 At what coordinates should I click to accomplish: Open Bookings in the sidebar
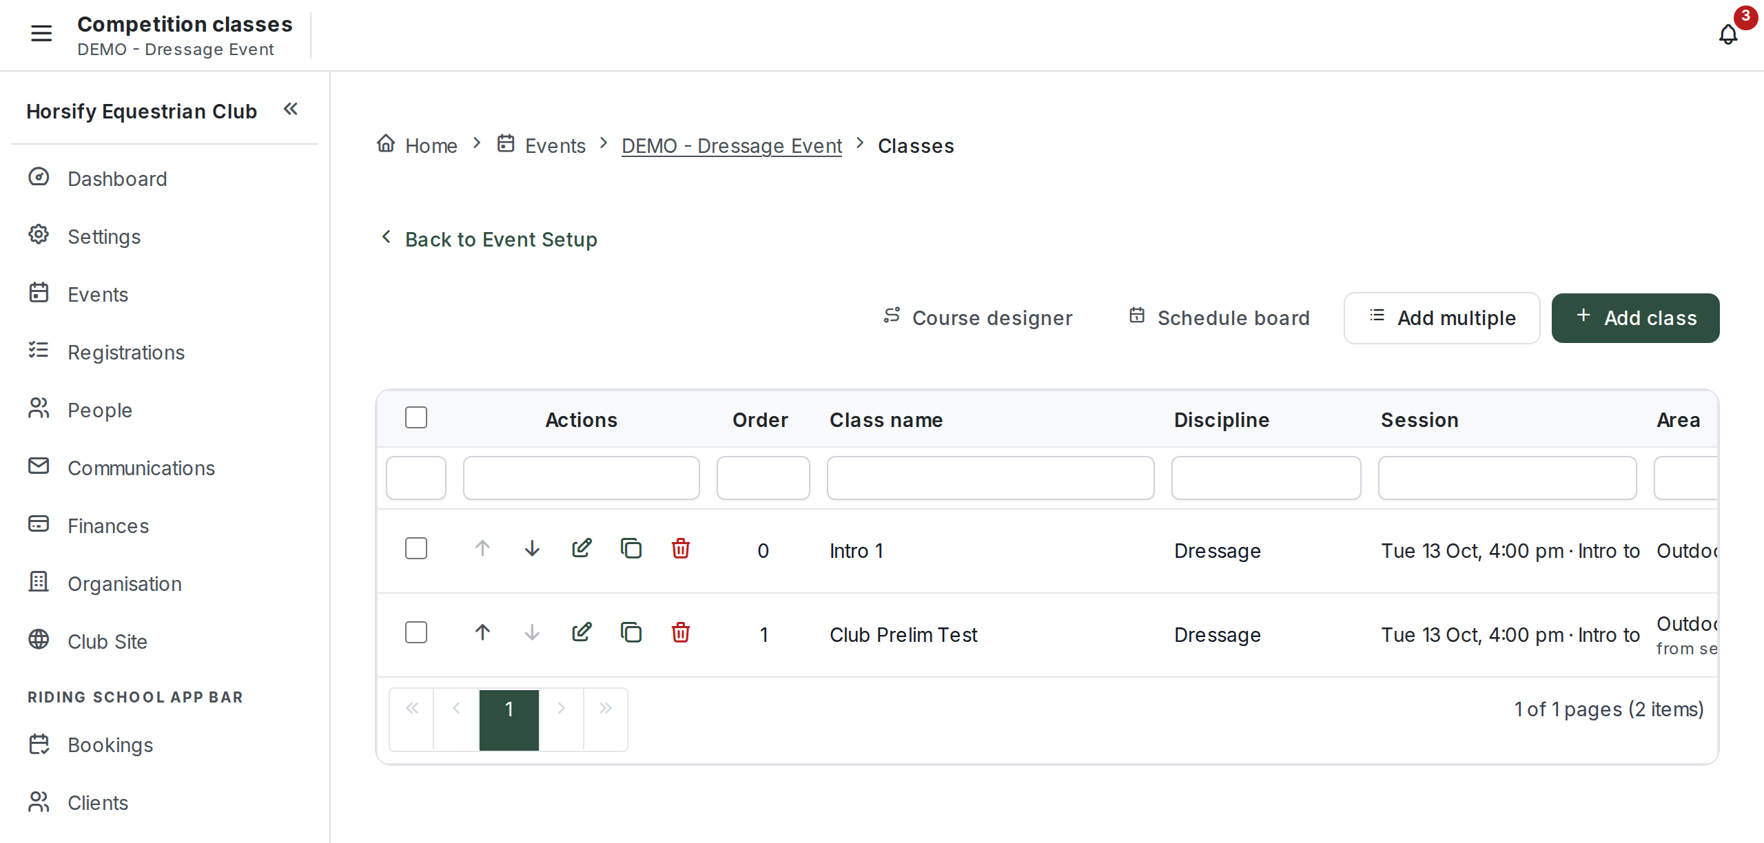pos(165,745)
